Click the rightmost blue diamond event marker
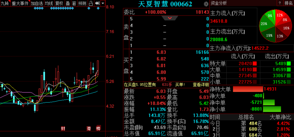This screenshot has height=137, width=294. [98, 8]
